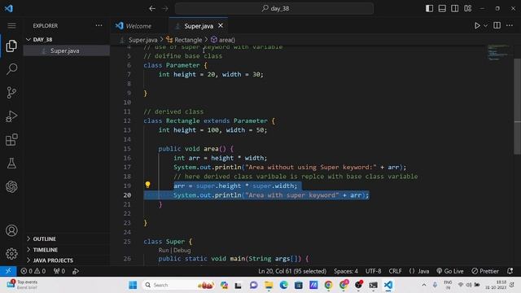Click area() in the breadcrumb

(226, 40)
